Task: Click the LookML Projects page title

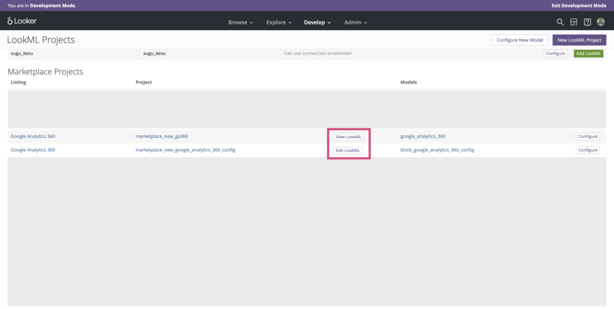Action: tap(41, 40)
